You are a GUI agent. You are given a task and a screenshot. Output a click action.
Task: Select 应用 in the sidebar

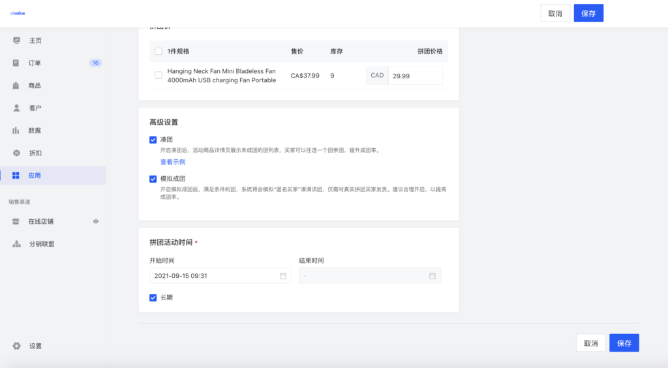tap(53, 176)
